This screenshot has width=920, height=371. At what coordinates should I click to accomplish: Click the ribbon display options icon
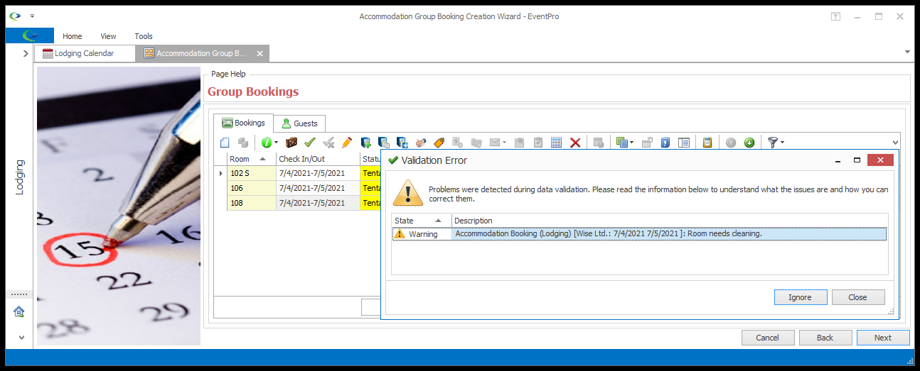pos(836,16)
